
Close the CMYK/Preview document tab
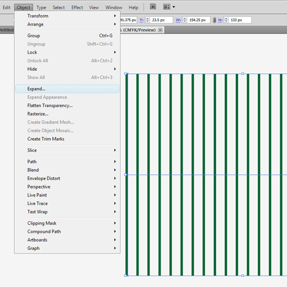160,30
